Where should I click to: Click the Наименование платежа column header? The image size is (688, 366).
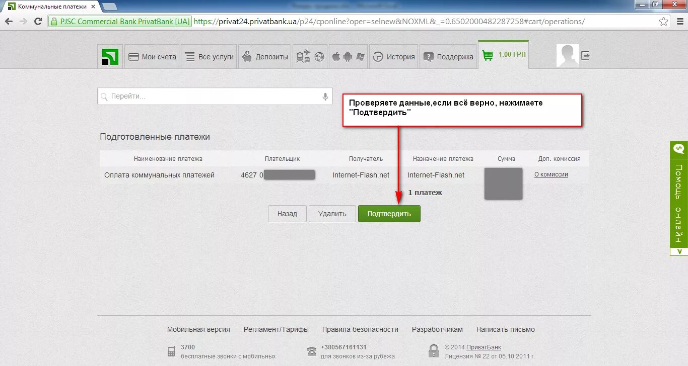[168, 158]
